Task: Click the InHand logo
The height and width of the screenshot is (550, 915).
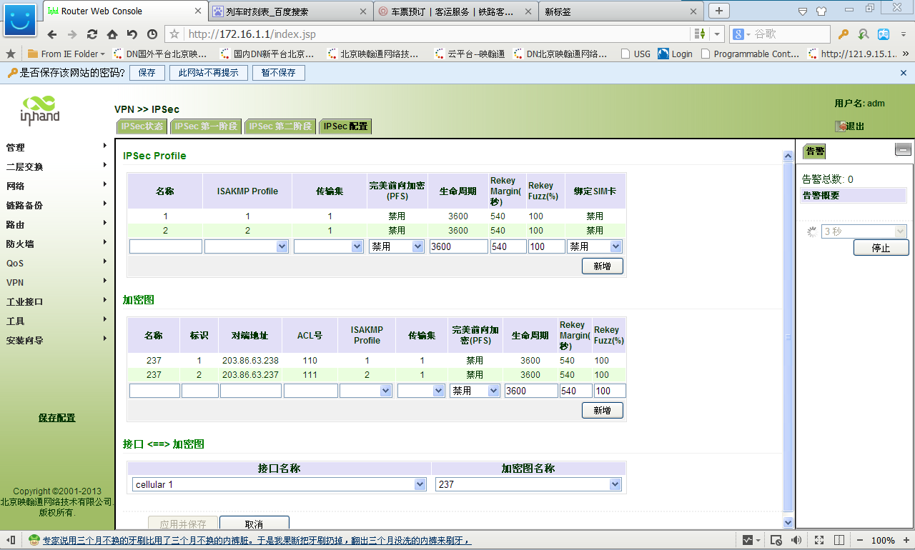Action: click(x=39, y=109)
